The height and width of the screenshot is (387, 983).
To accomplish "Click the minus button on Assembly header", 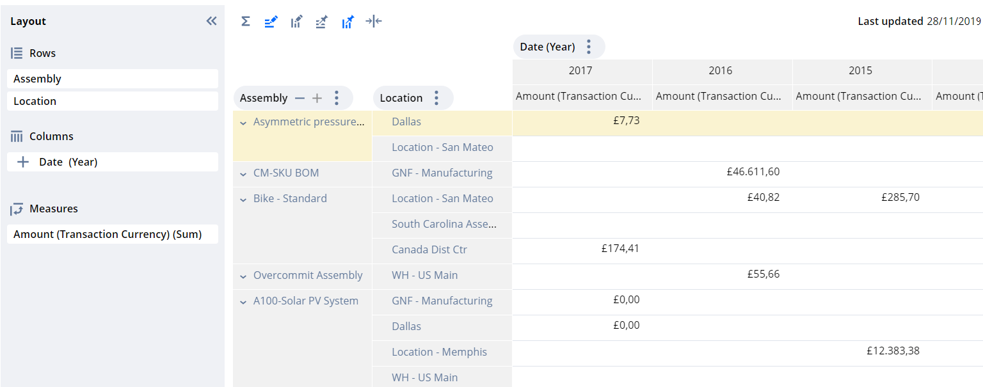I will [x=300, y=98].
